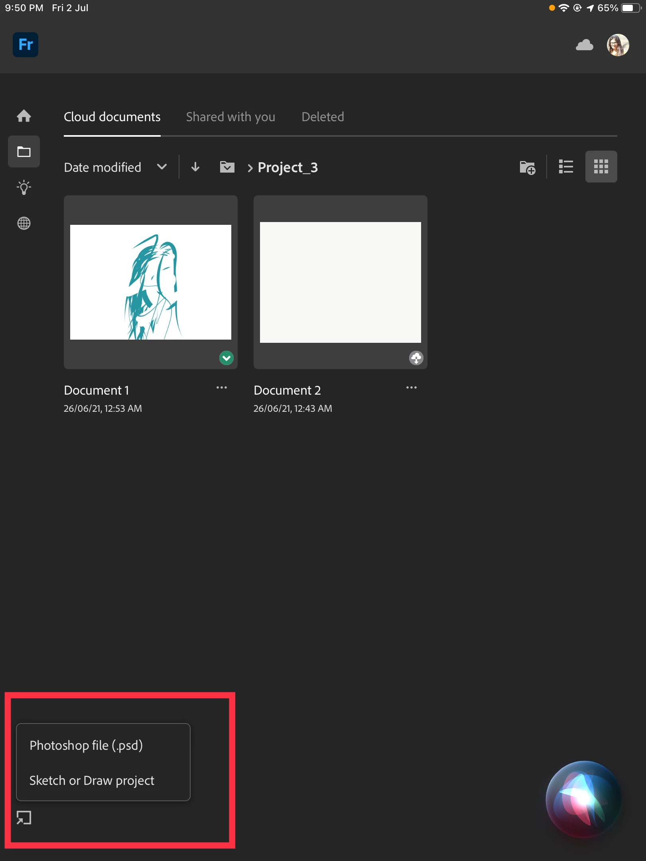Open the Learn lightbulb sidebar icon

(x=24, y=187)
